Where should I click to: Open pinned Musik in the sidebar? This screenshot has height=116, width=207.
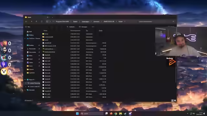(x=30, y=59)
